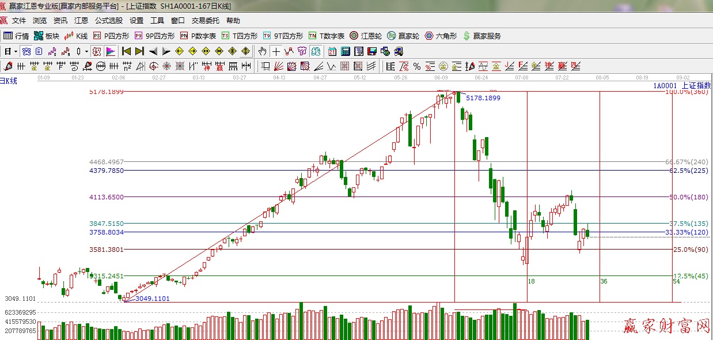Click the red floppy disk save icon
The width and height of the screenshot is (713, 340).
click(x=371, y=51)
